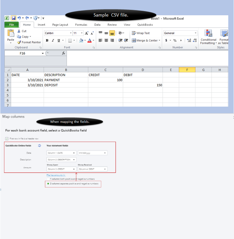This screenshot has width=234, height=239.
Task: Select the Format Painter brush
Action: [x=19, y=42]
